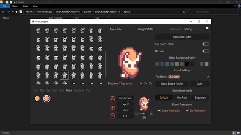This screenshot has height=135, width=241.
Task: Set export scale to 2x
Action: pyautogui.click(x=146, y=83)
